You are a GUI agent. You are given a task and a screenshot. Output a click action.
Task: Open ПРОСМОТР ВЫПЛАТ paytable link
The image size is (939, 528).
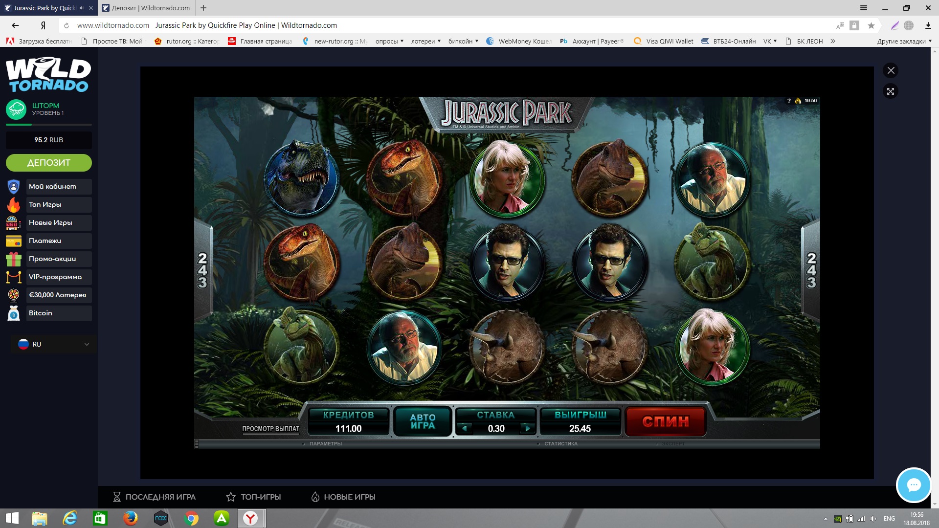(x=270, y=429)
